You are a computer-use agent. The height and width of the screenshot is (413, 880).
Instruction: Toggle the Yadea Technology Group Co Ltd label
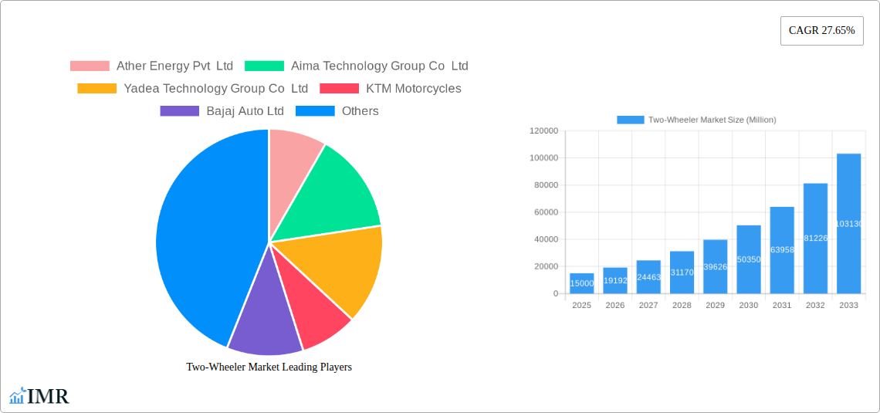[216, 89]
